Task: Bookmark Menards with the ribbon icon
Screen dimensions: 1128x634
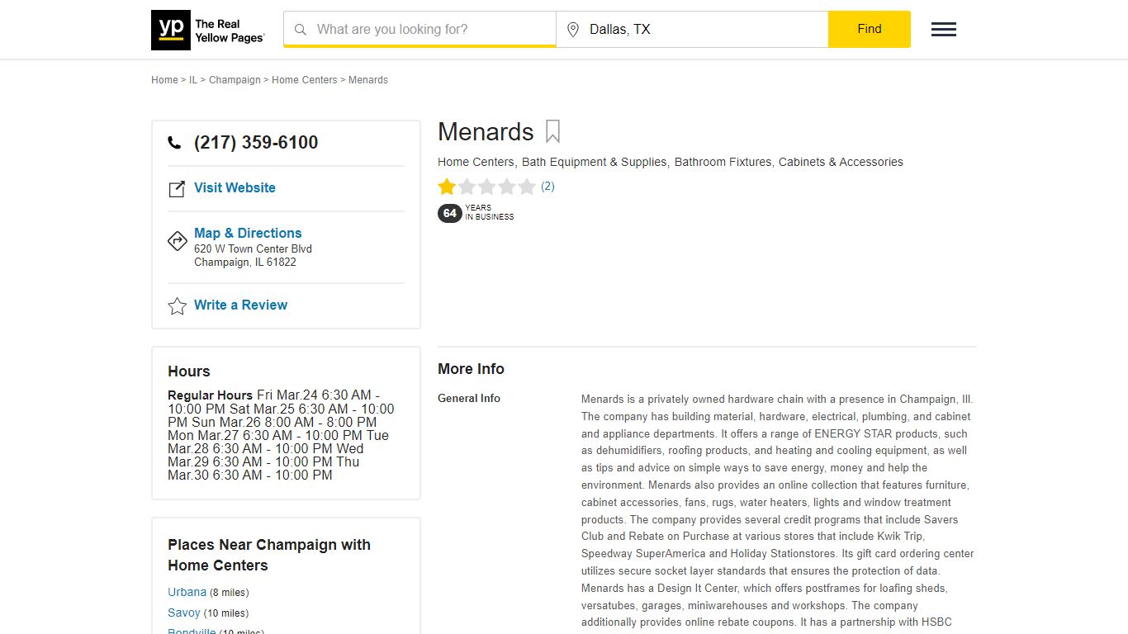Action: [552, 132]
